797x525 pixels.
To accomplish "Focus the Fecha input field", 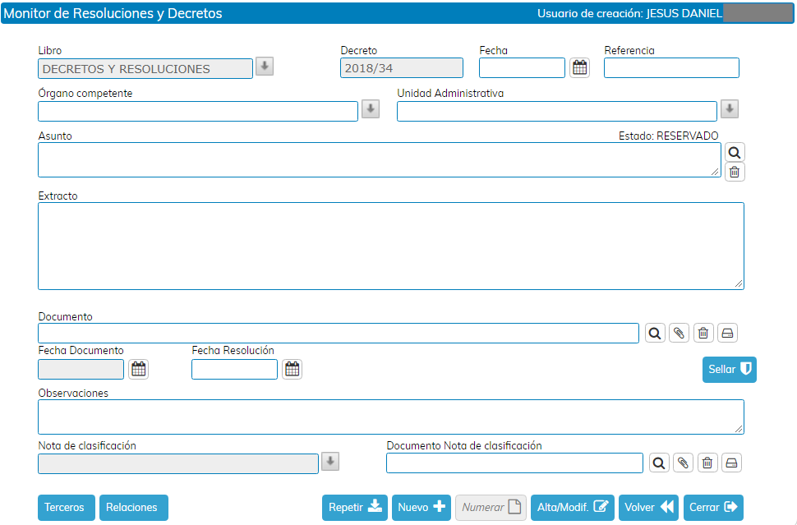I will pos(522,68).
